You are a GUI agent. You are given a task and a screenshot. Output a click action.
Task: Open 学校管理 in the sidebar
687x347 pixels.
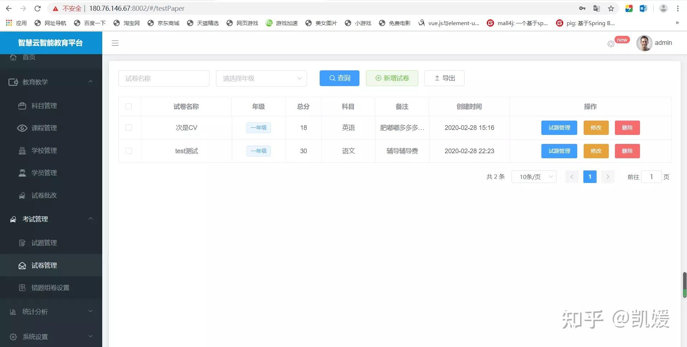[x=44, y=150]
